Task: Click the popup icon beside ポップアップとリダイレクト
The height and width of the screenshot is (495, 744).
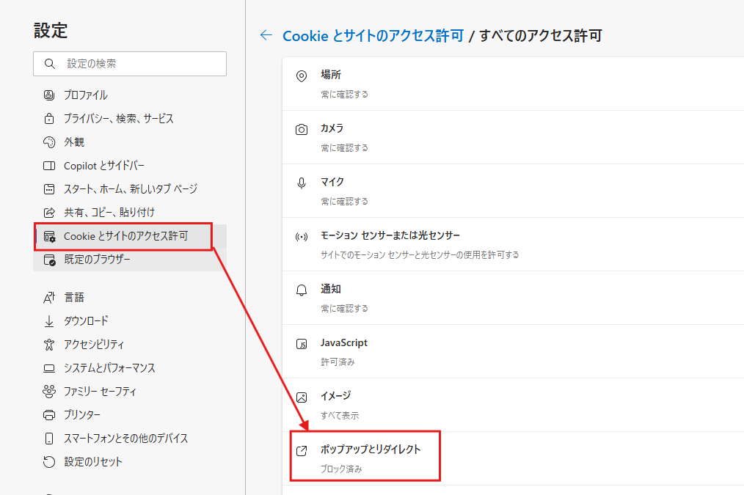Action: click(x=302, y=451)
